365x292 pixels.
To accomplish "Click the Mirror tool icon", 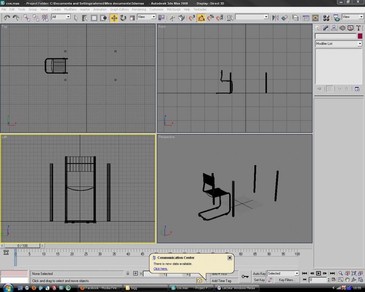I will (275, 18).
